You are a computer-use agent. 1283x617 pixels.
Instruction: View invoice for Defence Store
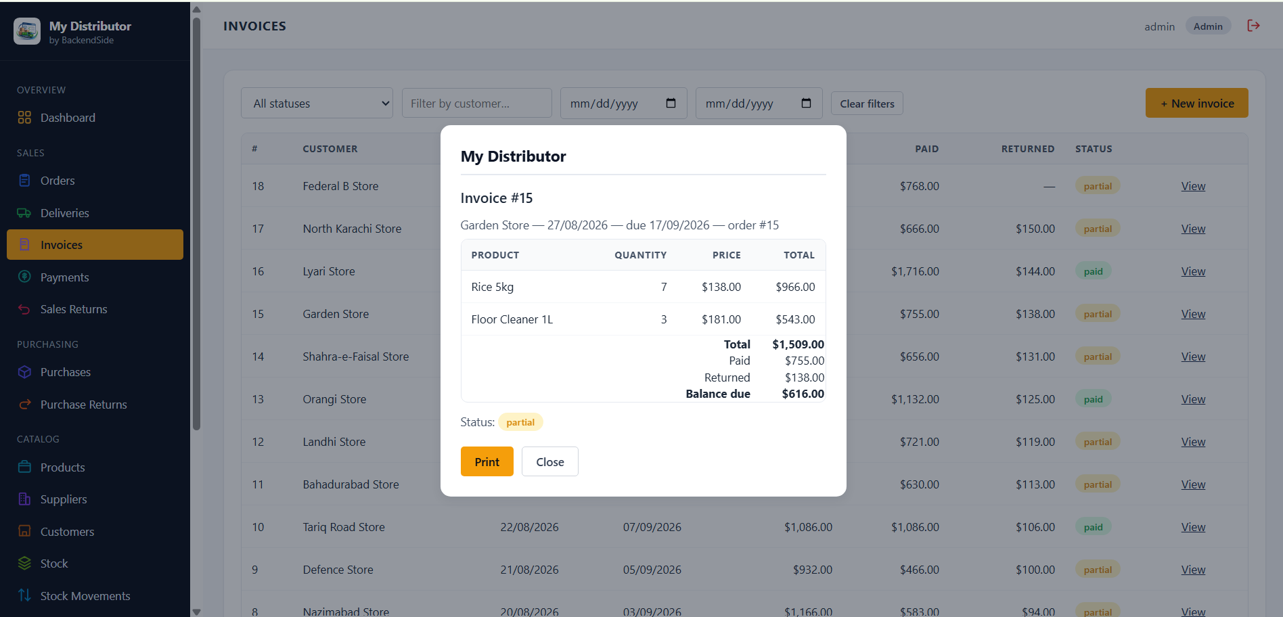click(1193, 570)
